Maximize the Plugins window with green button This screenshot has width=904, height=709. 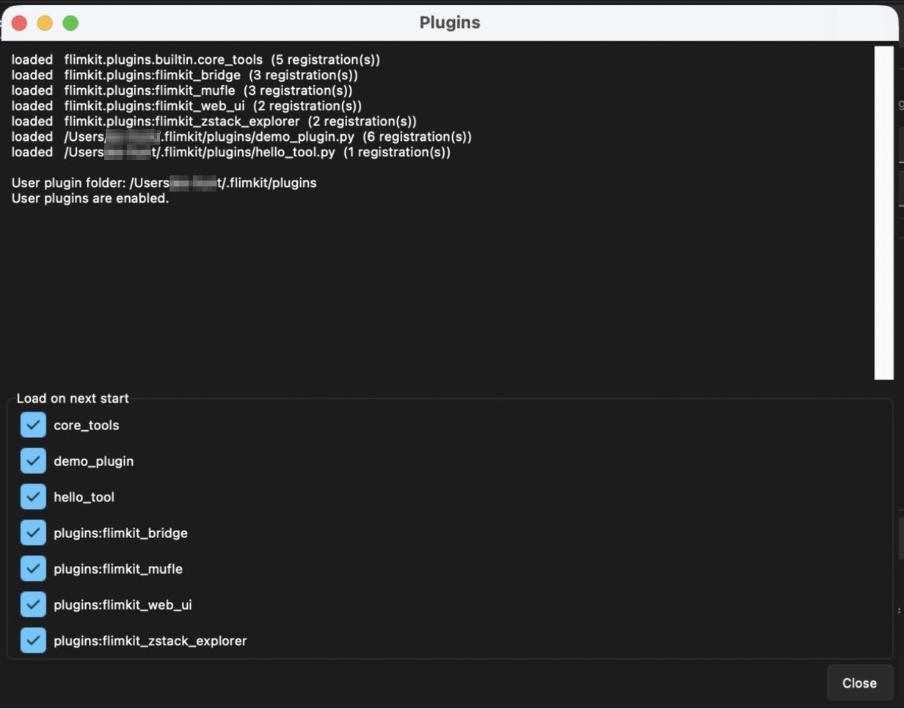(x=70, y=23)
